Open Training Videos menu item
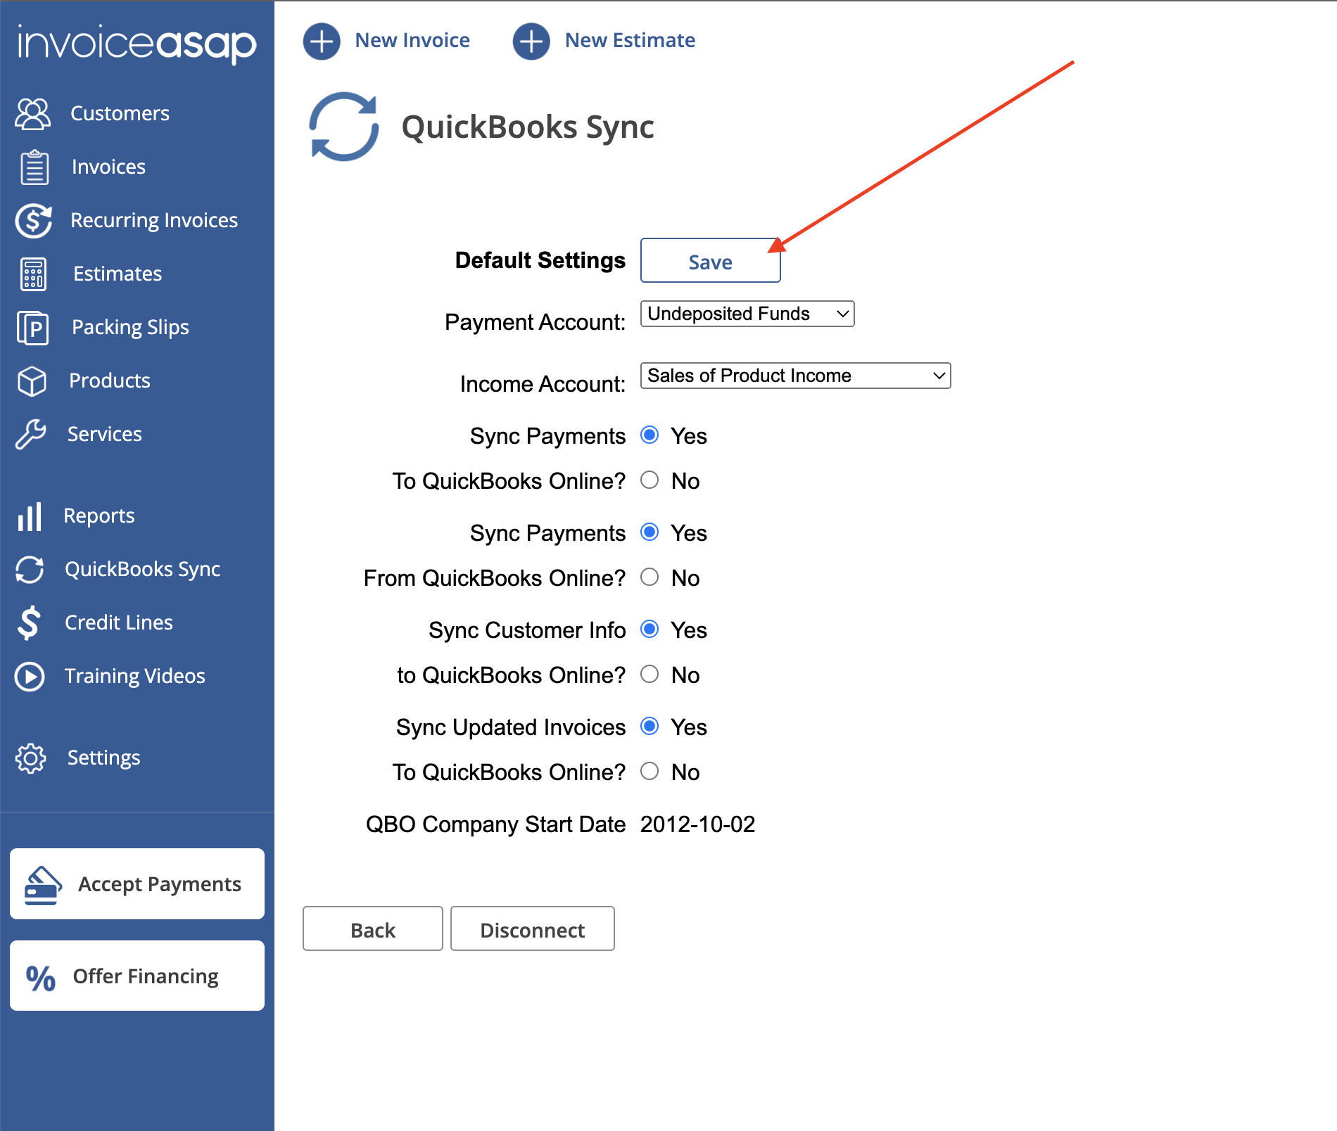 134,676
